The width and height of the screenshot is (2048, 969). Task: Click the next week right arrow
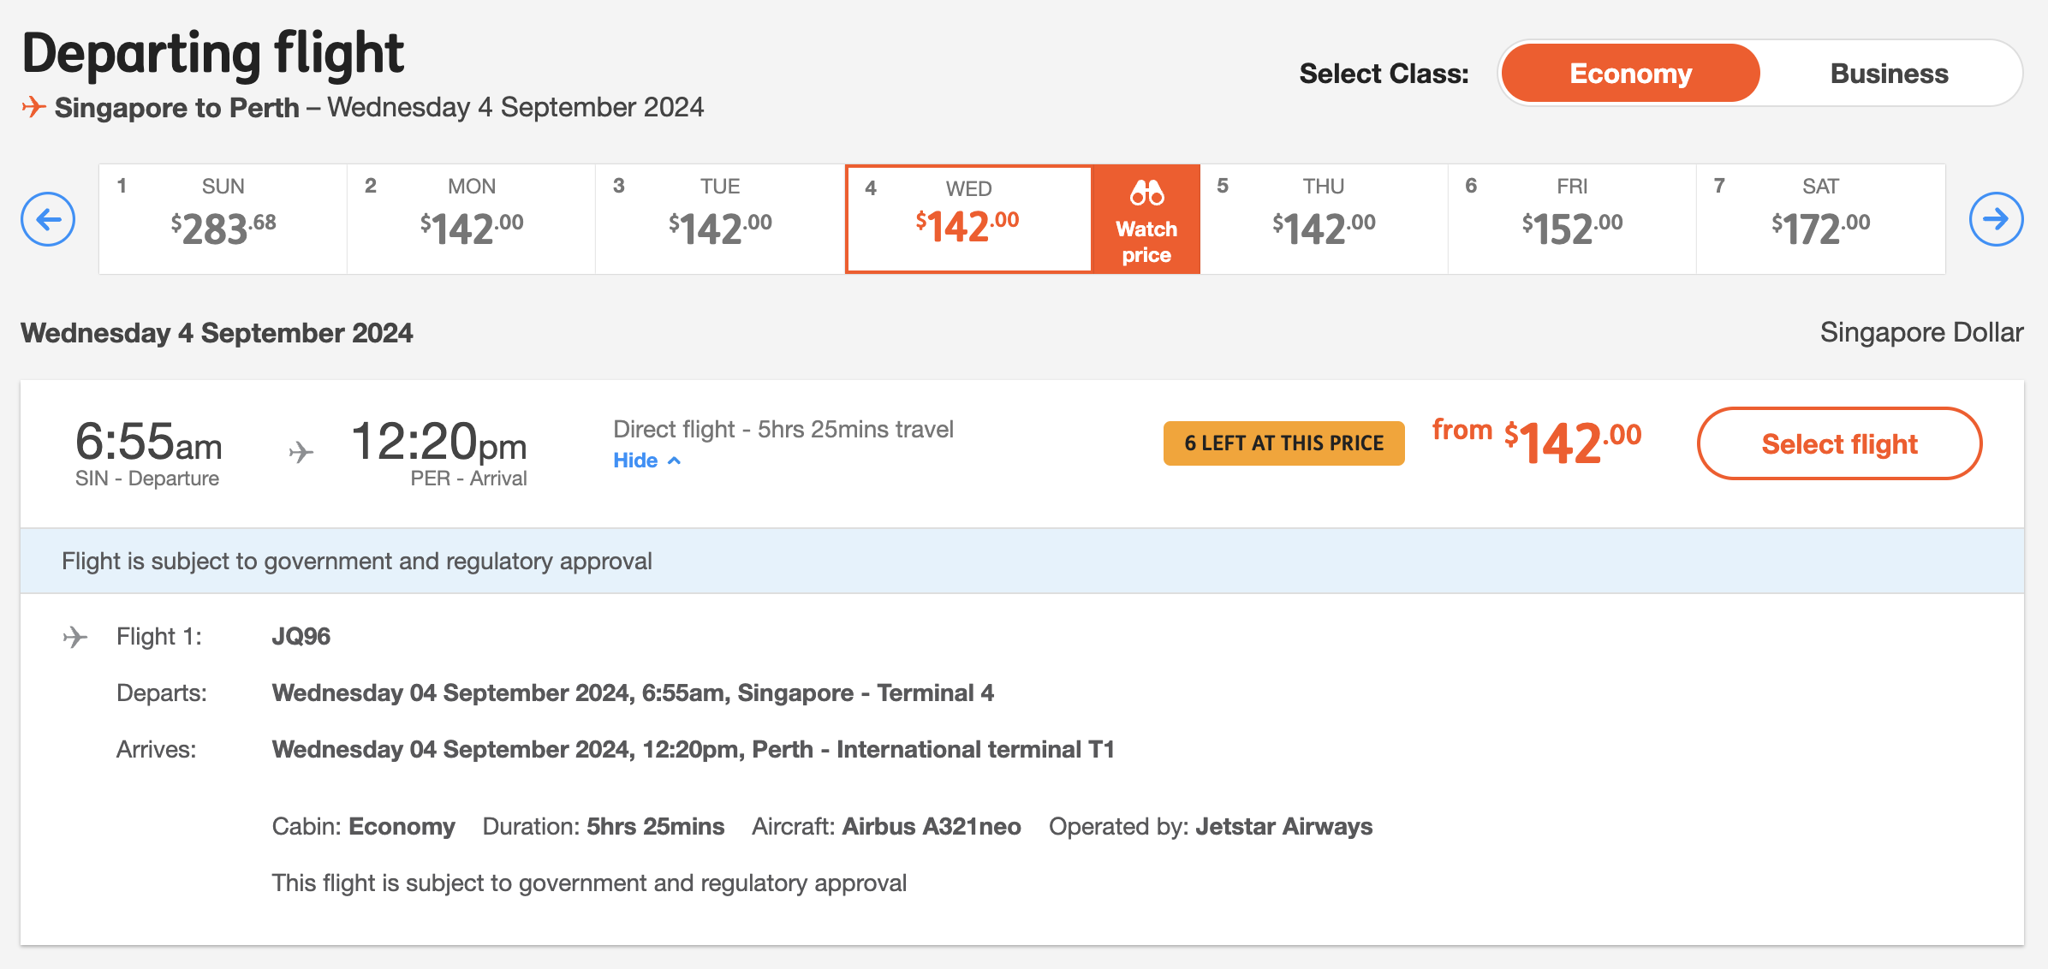1996,219
